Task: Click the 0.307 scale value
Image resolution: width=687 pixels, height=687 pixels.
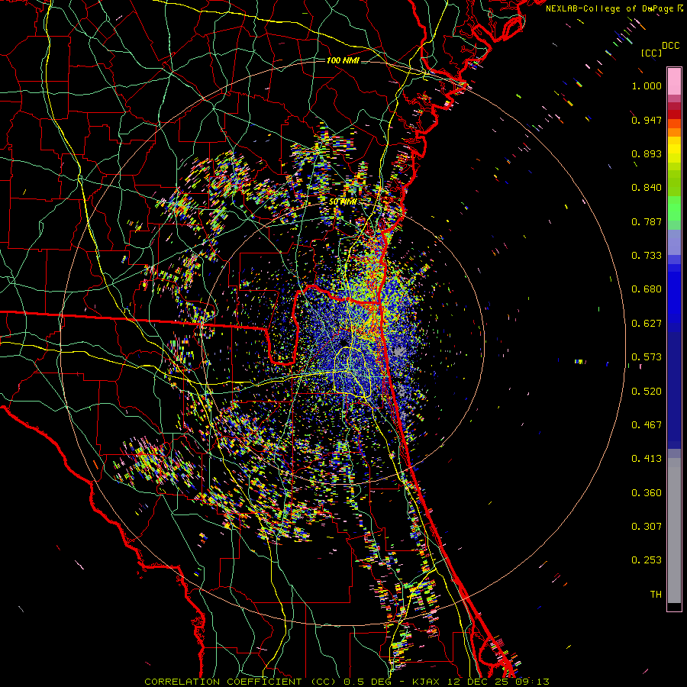Action: point(647,527)
